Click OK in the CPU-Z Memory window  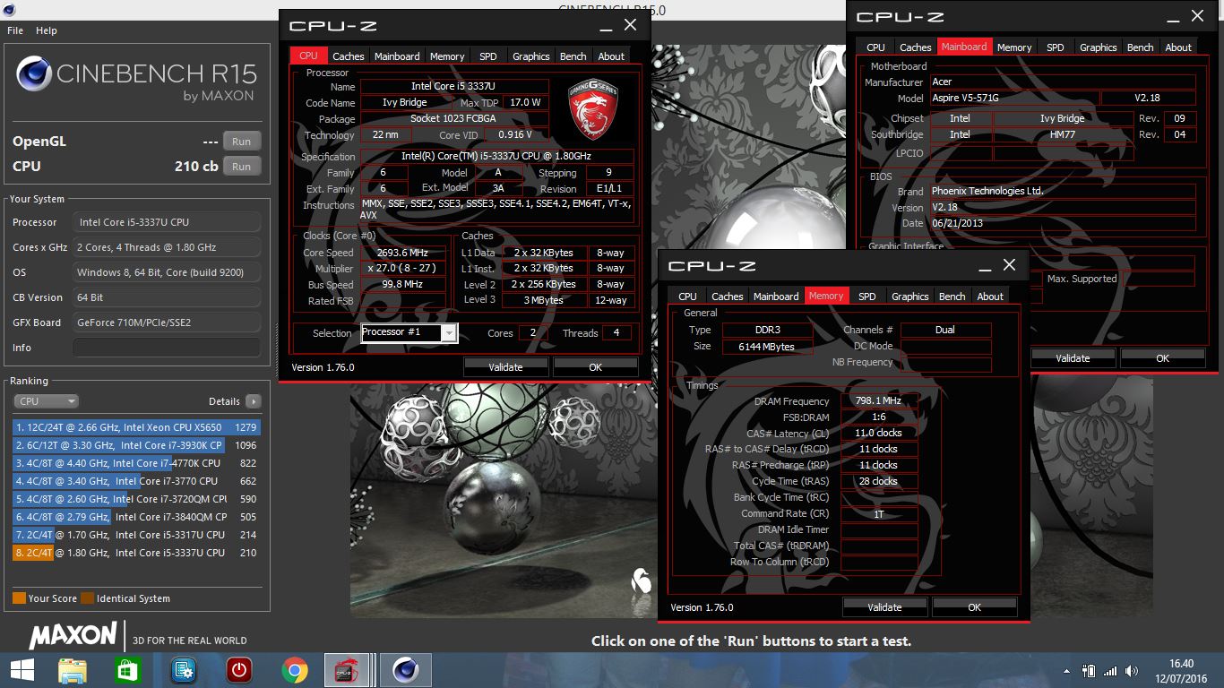[974, 606]
